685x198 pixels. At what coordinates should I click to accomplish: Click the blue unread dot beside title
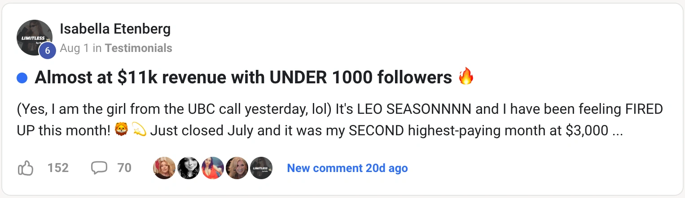(22, 78)
